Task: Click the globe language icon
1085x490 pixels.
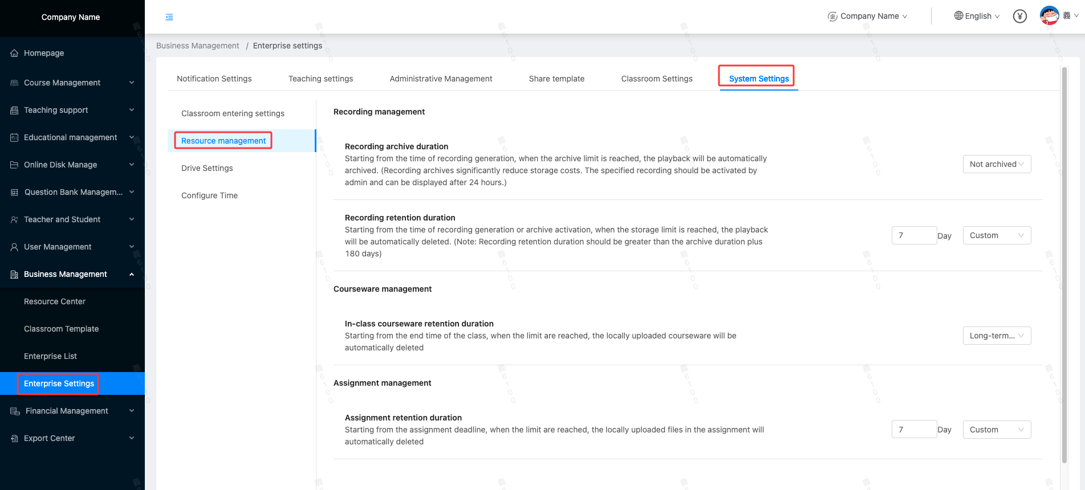Action: pyautogui.click(x=958, y=16)
